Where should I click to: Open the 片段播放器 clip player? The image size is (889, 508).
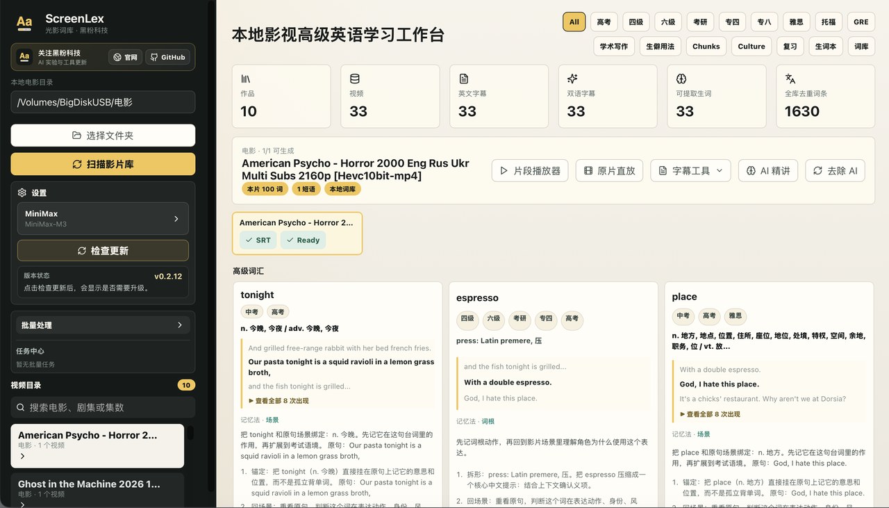(x=530, y=170)
